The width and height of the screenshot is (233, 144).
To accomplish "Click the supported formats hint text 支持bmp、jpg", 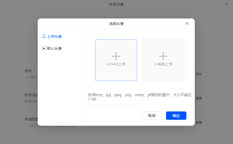I will [140, 97].
